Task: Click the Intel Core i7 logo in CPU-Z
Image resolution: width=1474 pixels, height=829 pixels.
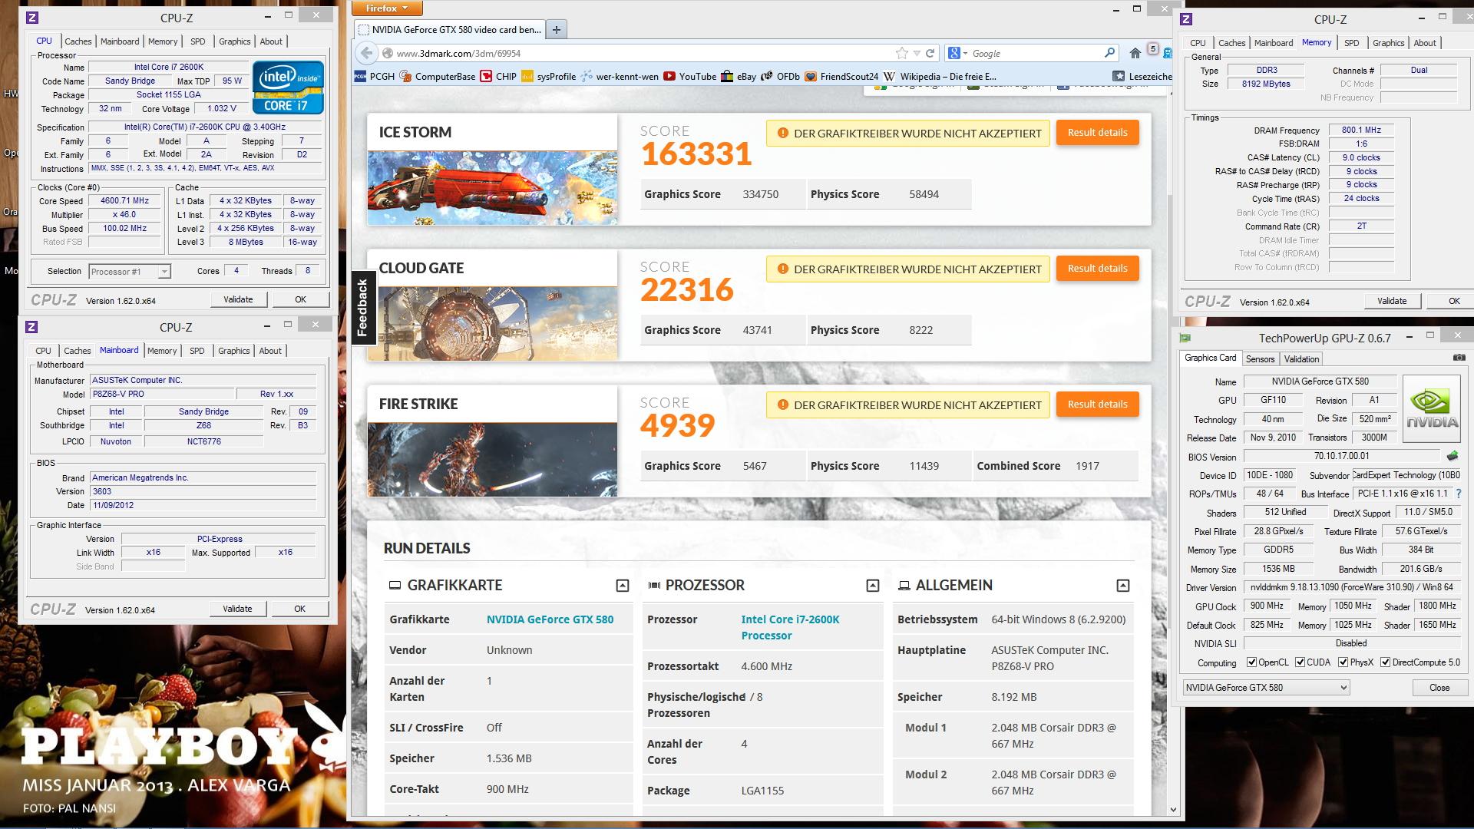Action: point(289,88)
